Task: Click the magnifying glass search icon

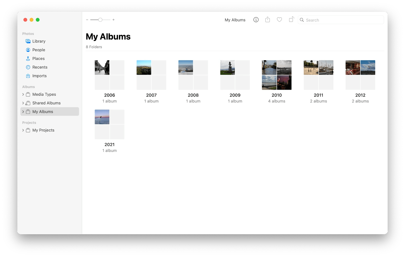Action: [x=302, y=20]
